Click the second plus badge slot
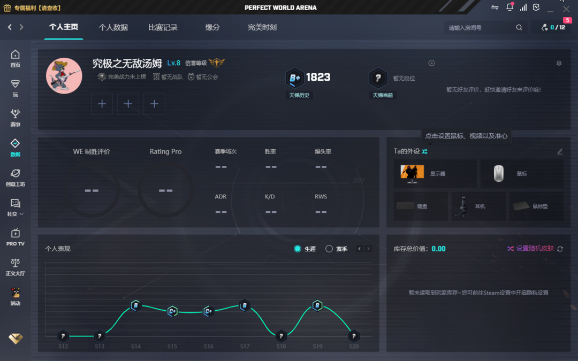The width and height of the screenshot is (578, 361). [x=128, y=104]
